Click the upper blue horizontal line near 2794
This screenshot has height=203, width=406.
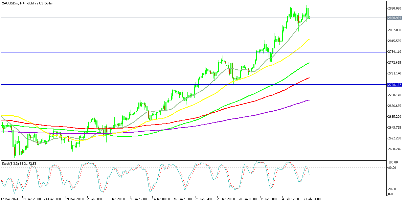(x=193, y=52)
